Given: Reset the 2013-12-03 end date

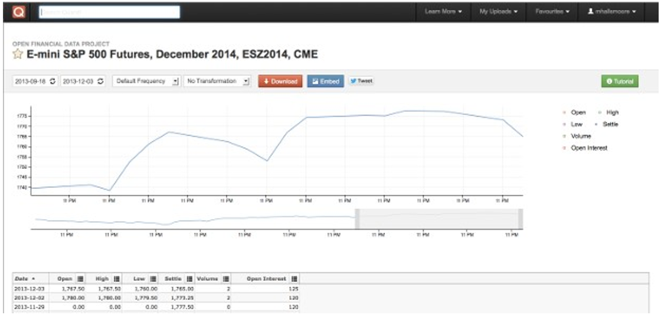Looking at the screenshot, I should click(100, 81).
